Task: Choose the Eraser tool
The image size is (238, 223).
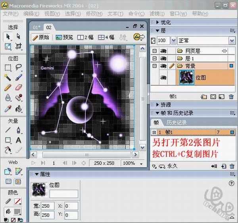Action: pyautogui.click(x=18, y=87)
